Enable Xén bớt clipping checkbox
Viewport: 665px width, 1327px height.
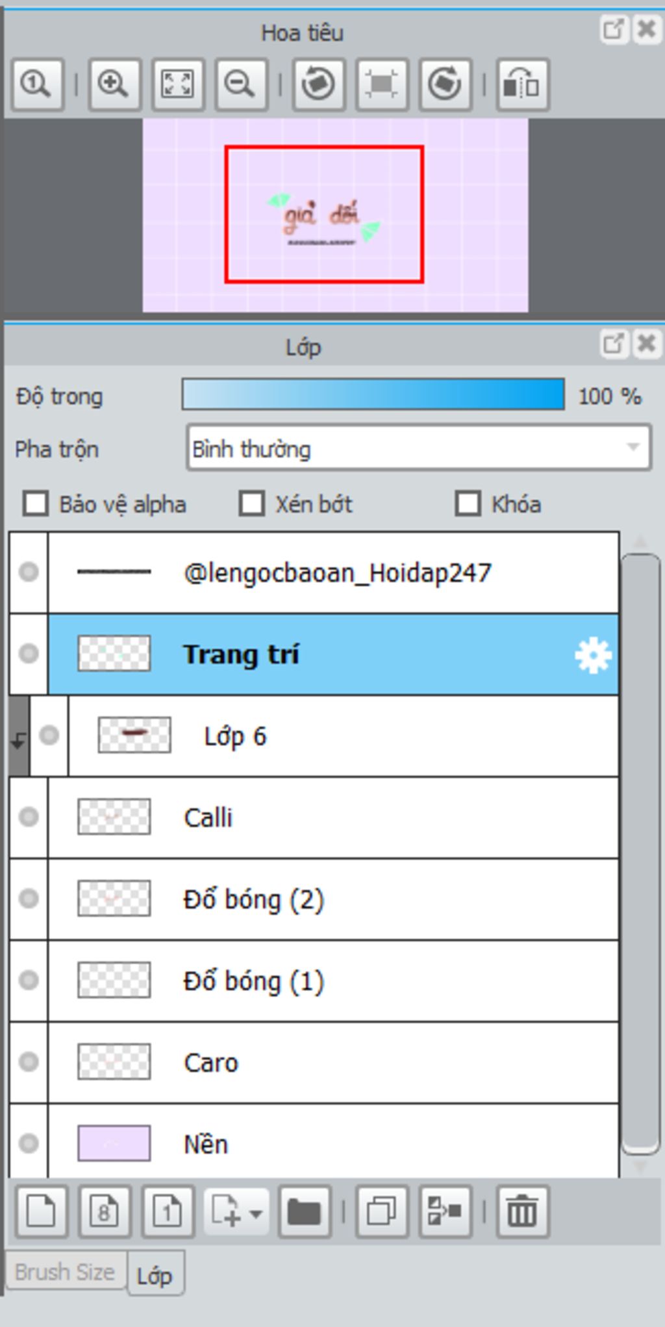click(252, 504)
